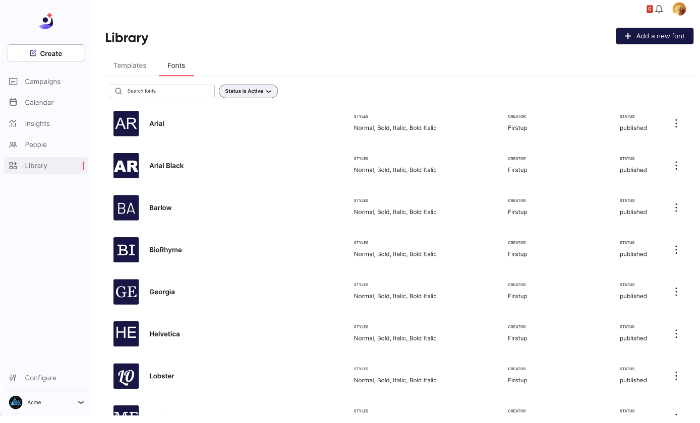Open the notifications bell
This screenshot has height=423, width=700.
coord(659,9)
